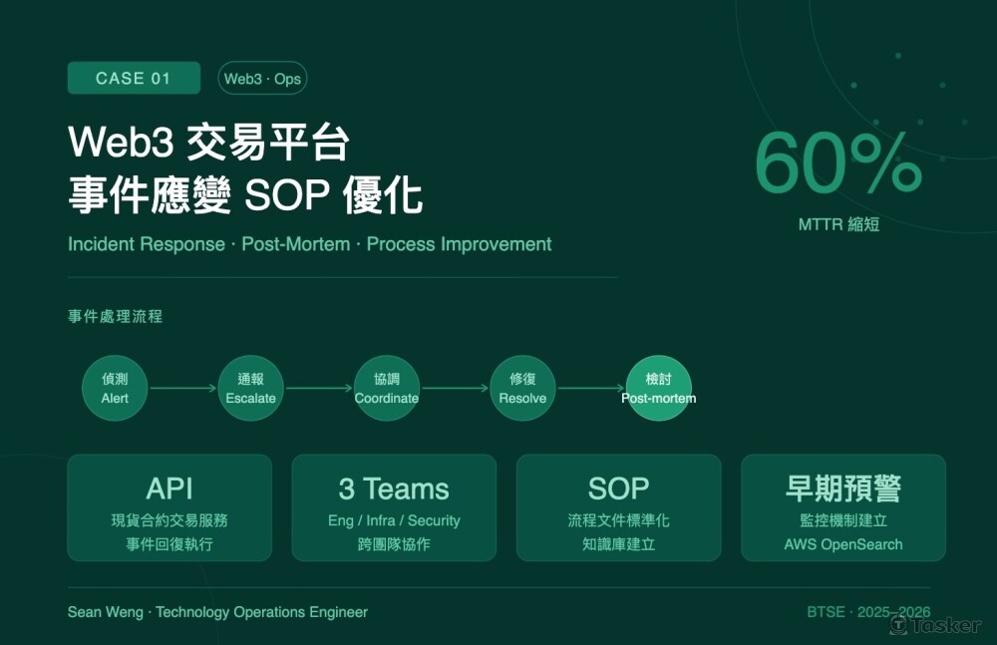The width and height of the screenshot is (997, 645).
Task: Expand the 3 Teams collaboration card
Action: click(x=393, y=507)
